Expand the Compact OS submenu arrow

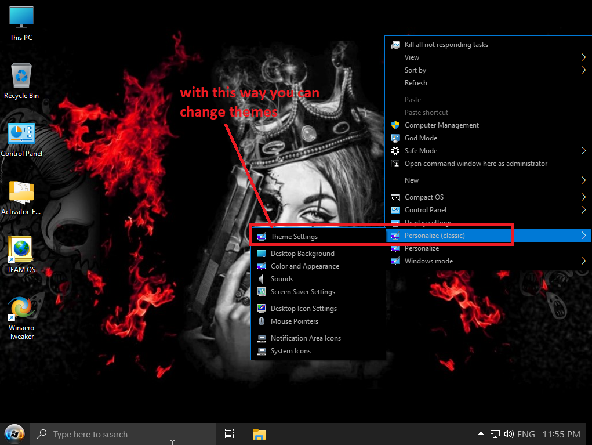584,197
